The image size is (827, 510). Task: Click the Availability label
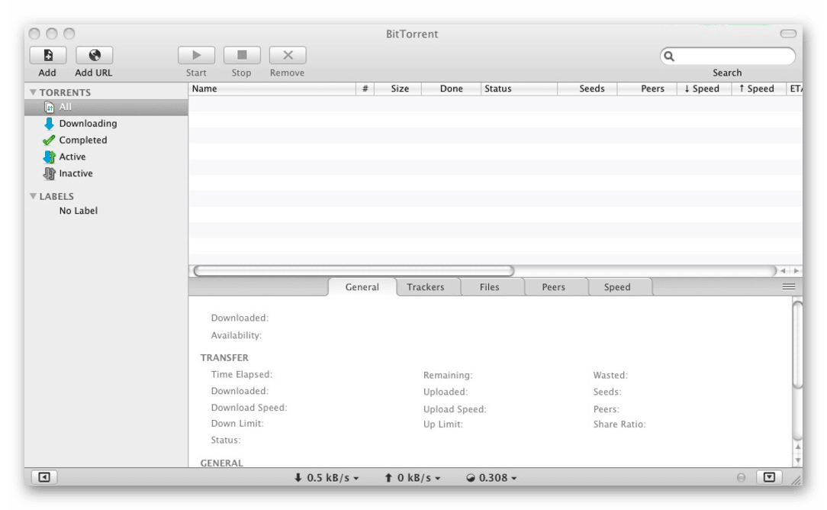pyautogui.click(x=237, y=335)
